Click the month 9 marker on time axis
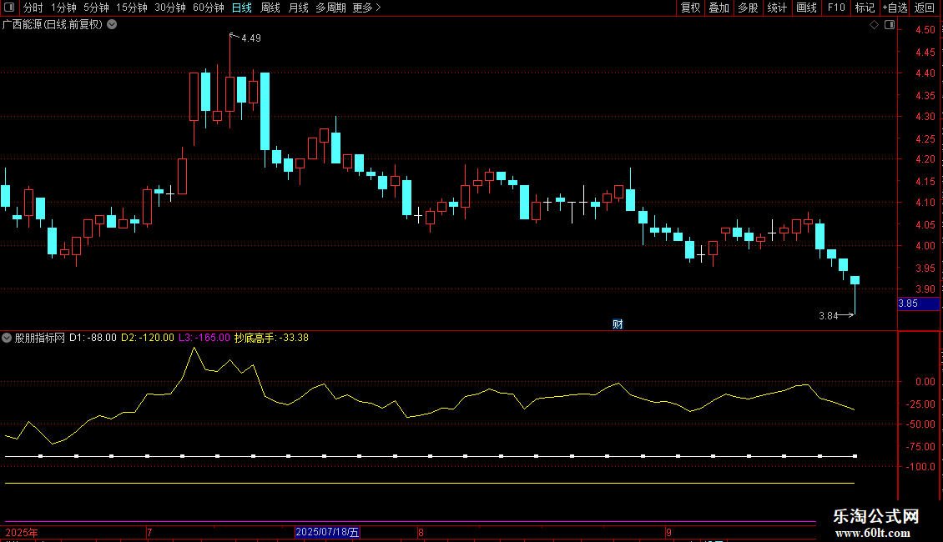The width and height of the screenshot is (943, 542). point(668,532)
